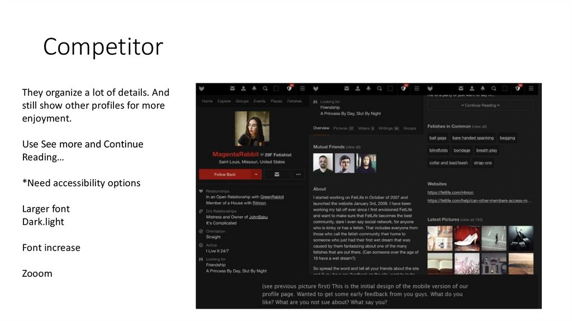
Task: Open the notifications bell in the profile-header panel
Action: [254, 88]
